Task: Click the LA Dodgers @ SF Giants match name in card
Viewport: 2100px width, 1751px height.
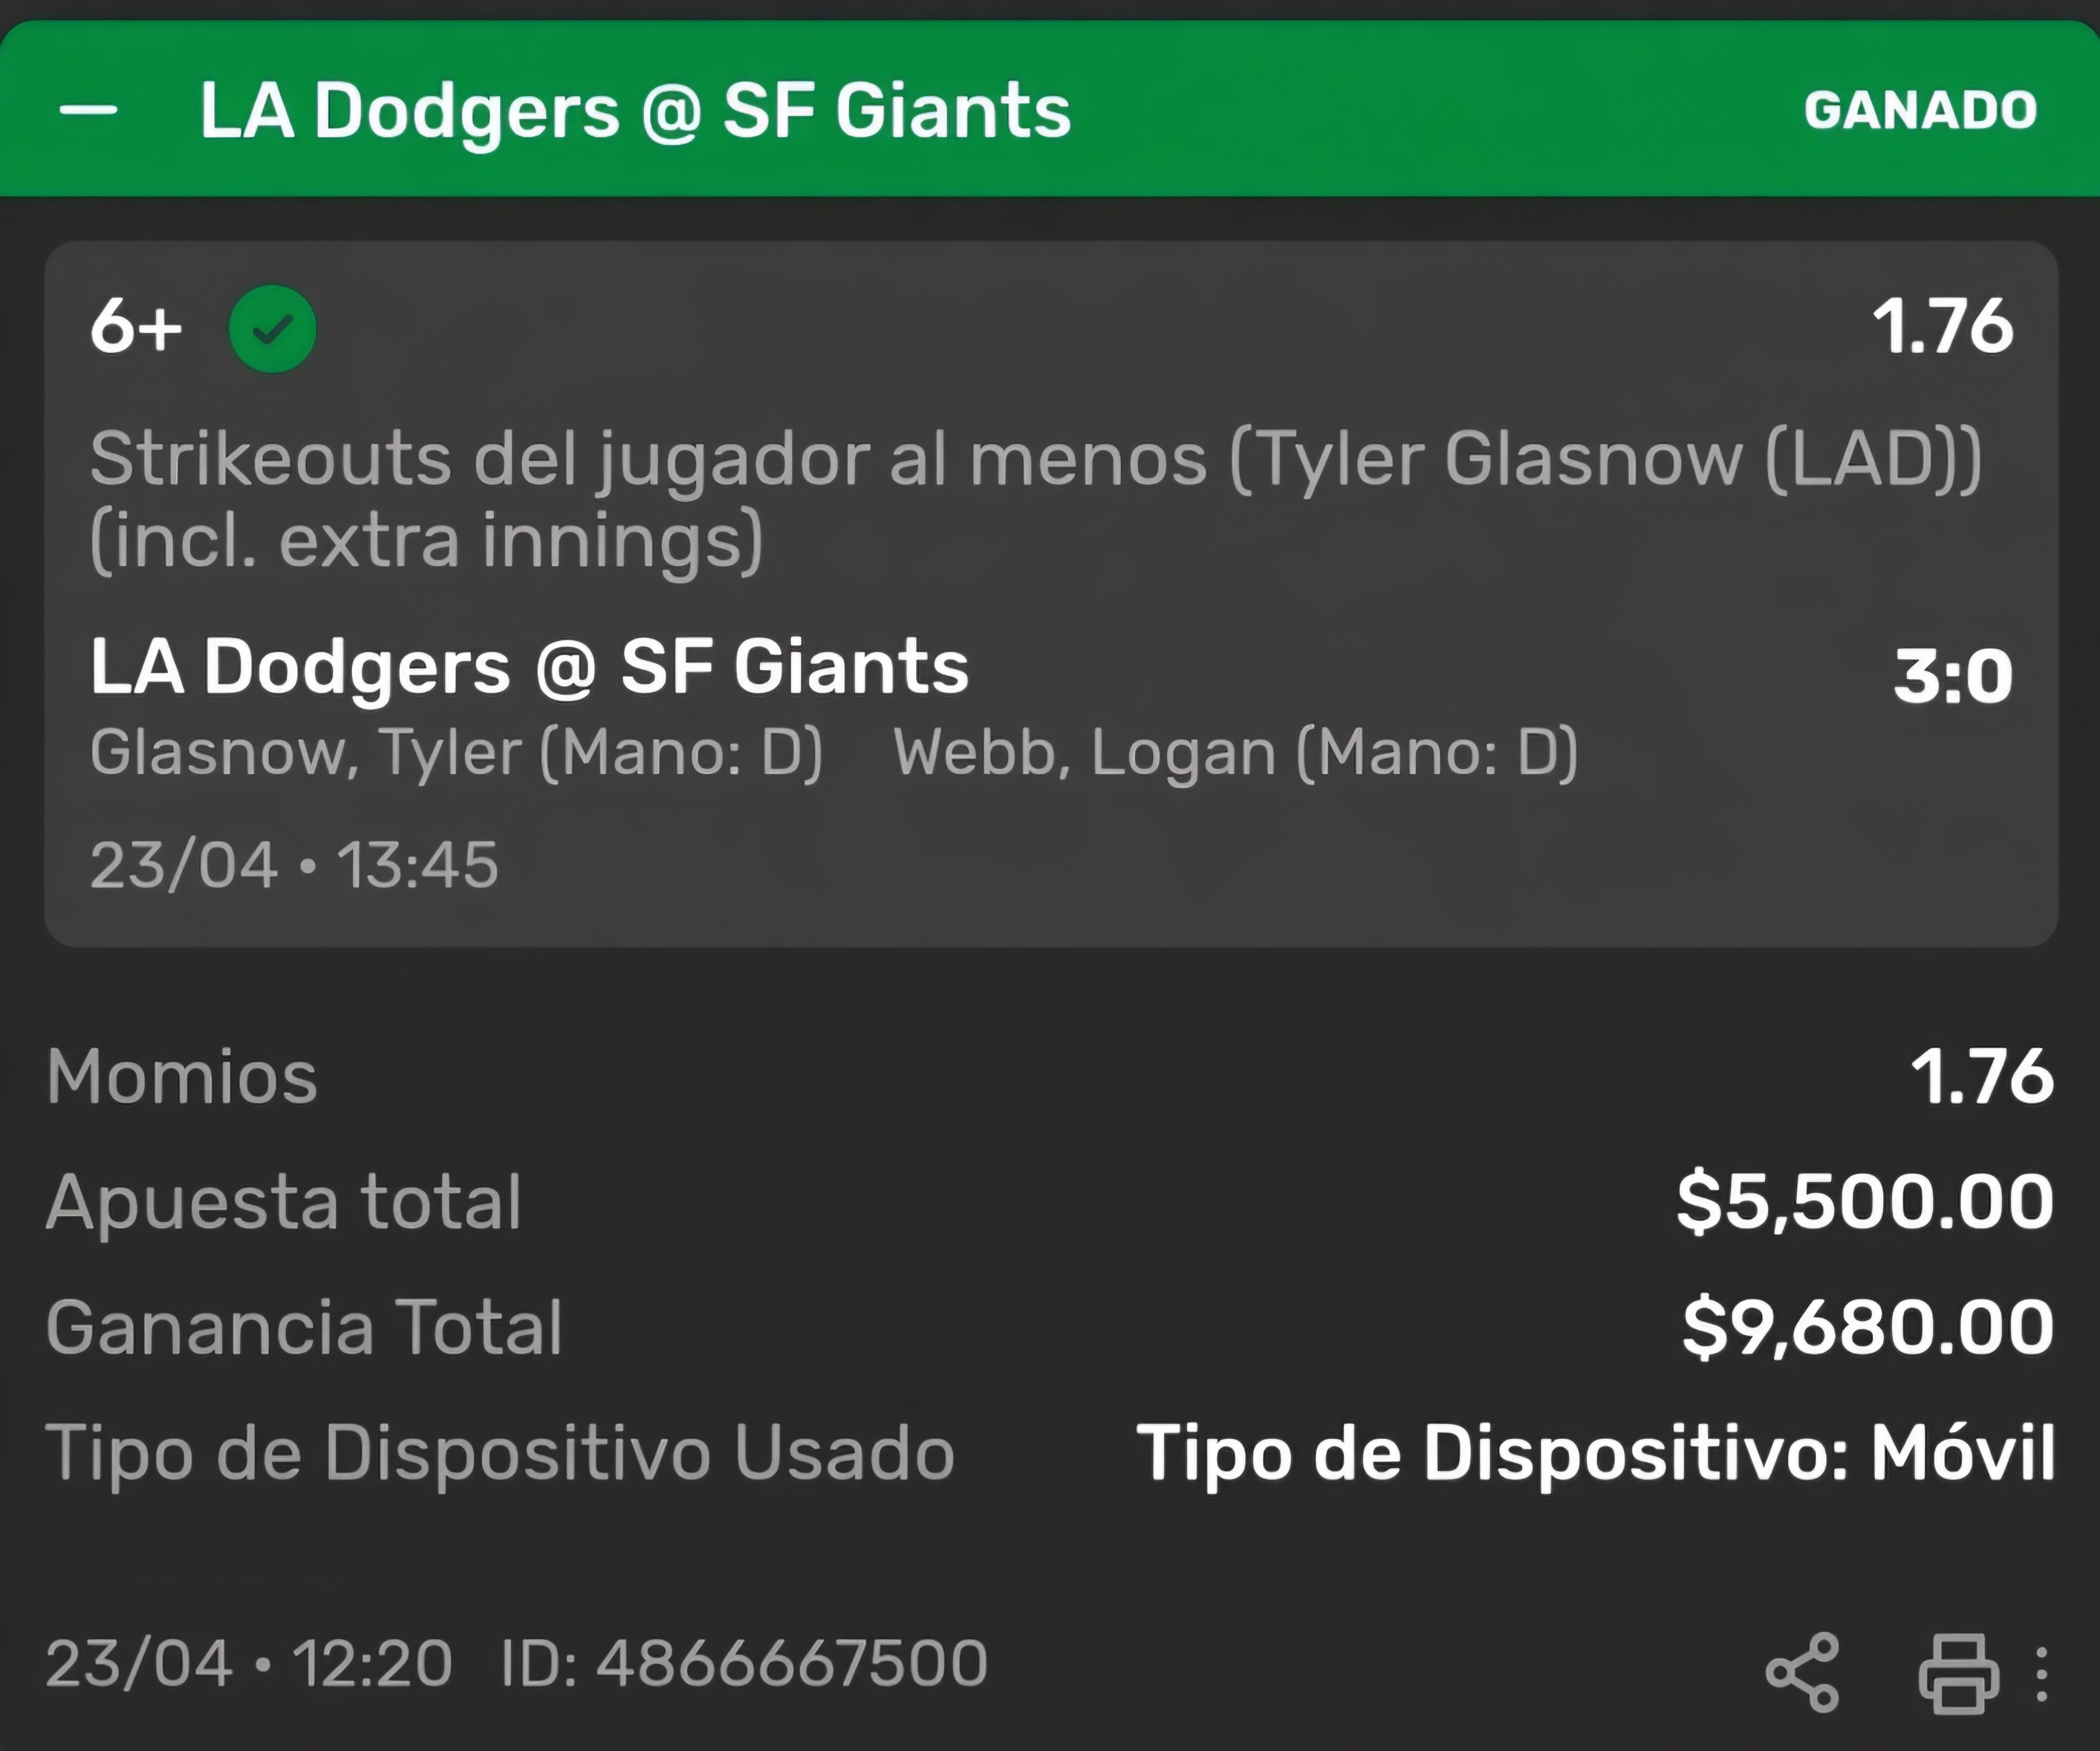Action: (x=529, y=668)
